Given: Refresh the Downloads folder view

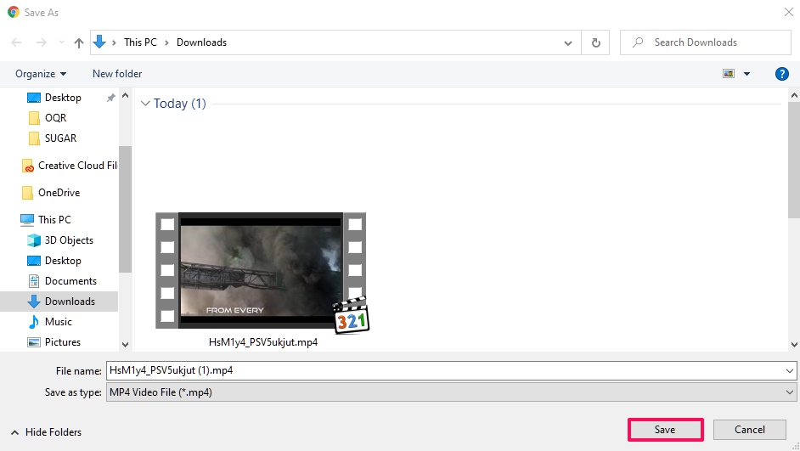Looking at the screenshot, I should (x=595, y=42).
